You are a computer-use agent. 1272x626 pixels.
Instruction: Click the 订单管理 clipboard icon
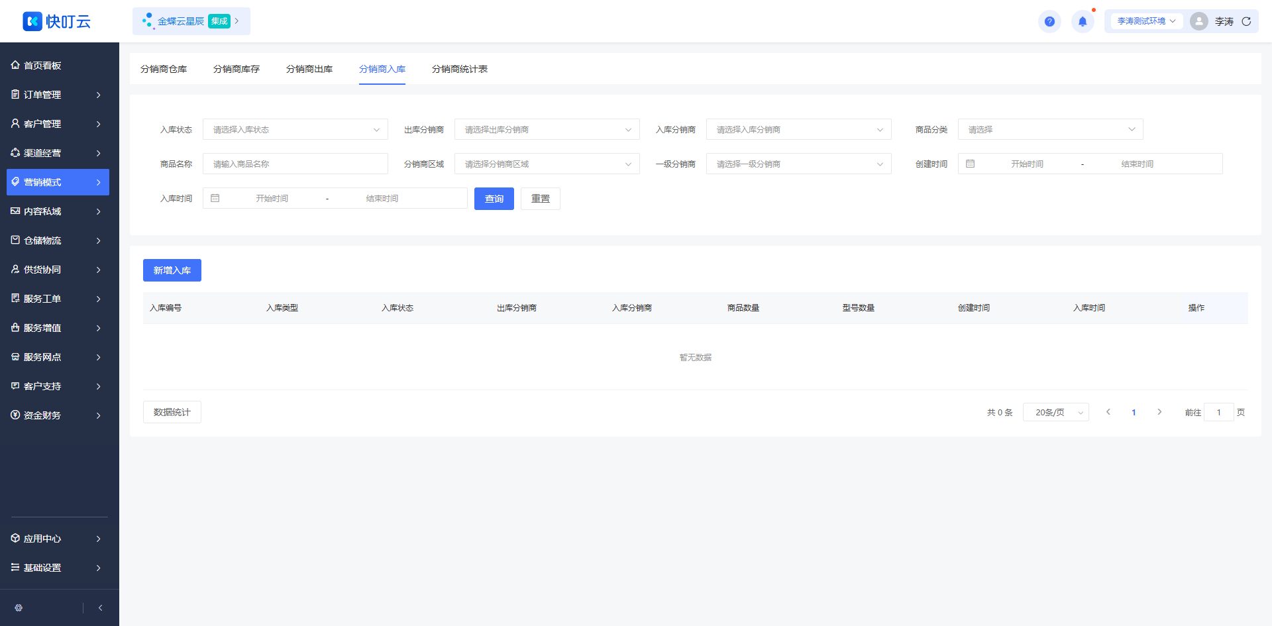coord(15,94)
